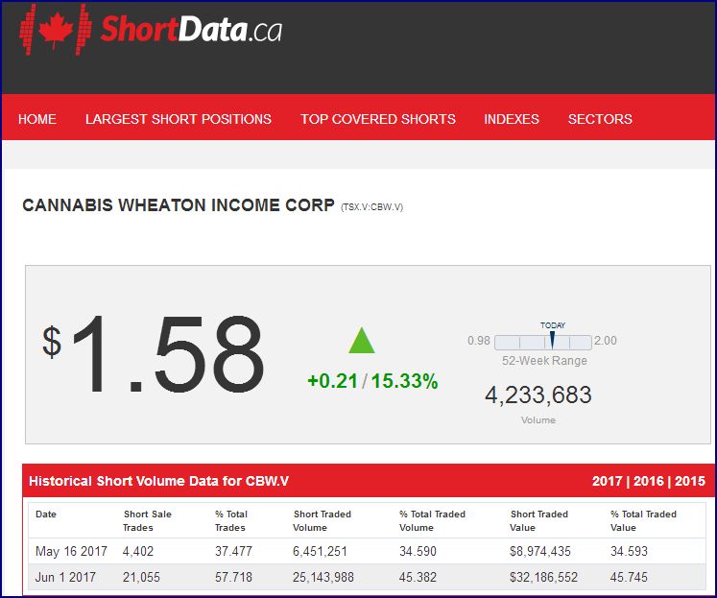Click the $8,974,435 short traded value cell
Image resolution: width=717 pixels, height=598 pixels.
[x=540, y=551]
